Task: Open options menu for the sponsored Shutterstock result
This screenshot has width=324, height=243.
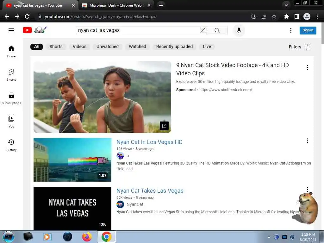Action: point(308,67)
